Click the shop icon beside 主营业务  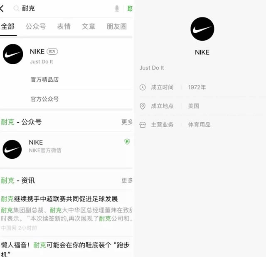[143, 125]
